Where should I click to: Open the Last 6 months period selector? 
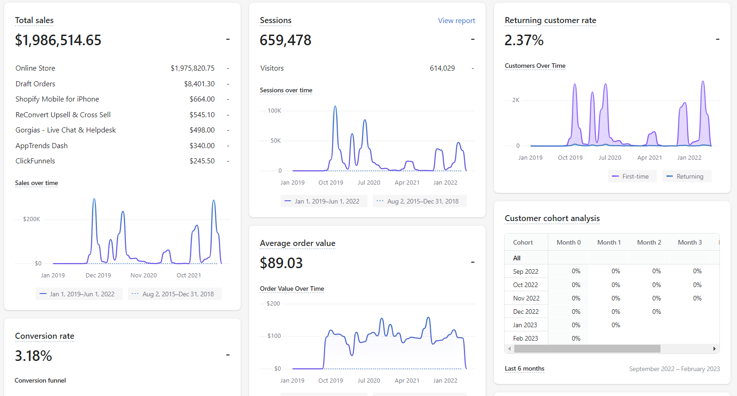coord(524,368)
